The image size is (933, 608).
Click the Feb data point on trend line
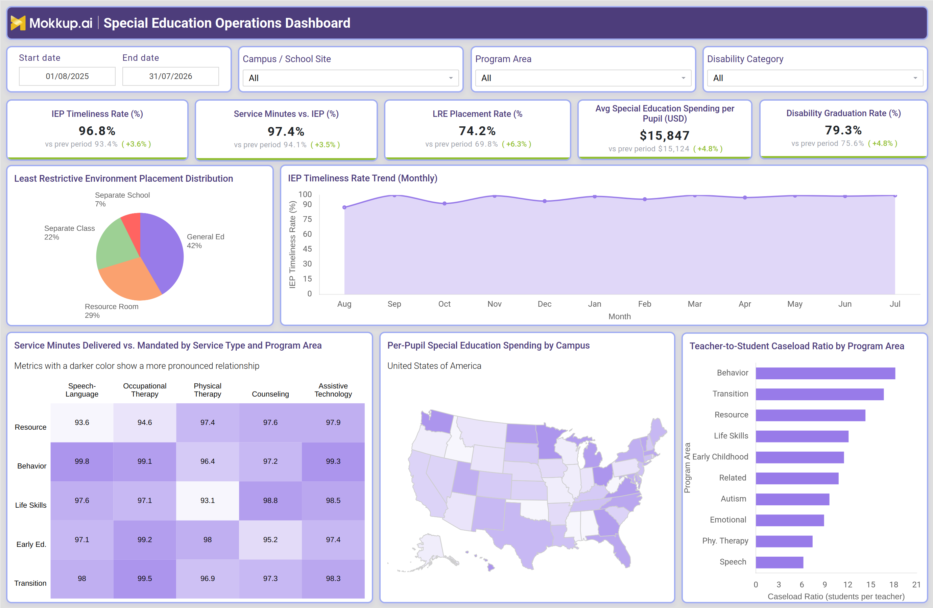[x=644, y=199]
